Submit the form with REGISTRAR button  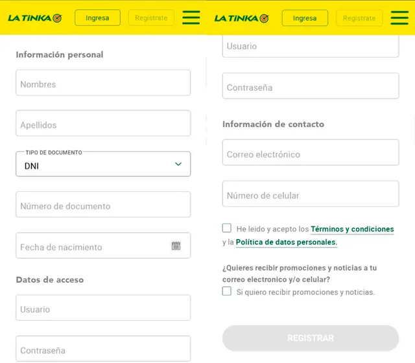pyautogui.click(x=311, y=338)
